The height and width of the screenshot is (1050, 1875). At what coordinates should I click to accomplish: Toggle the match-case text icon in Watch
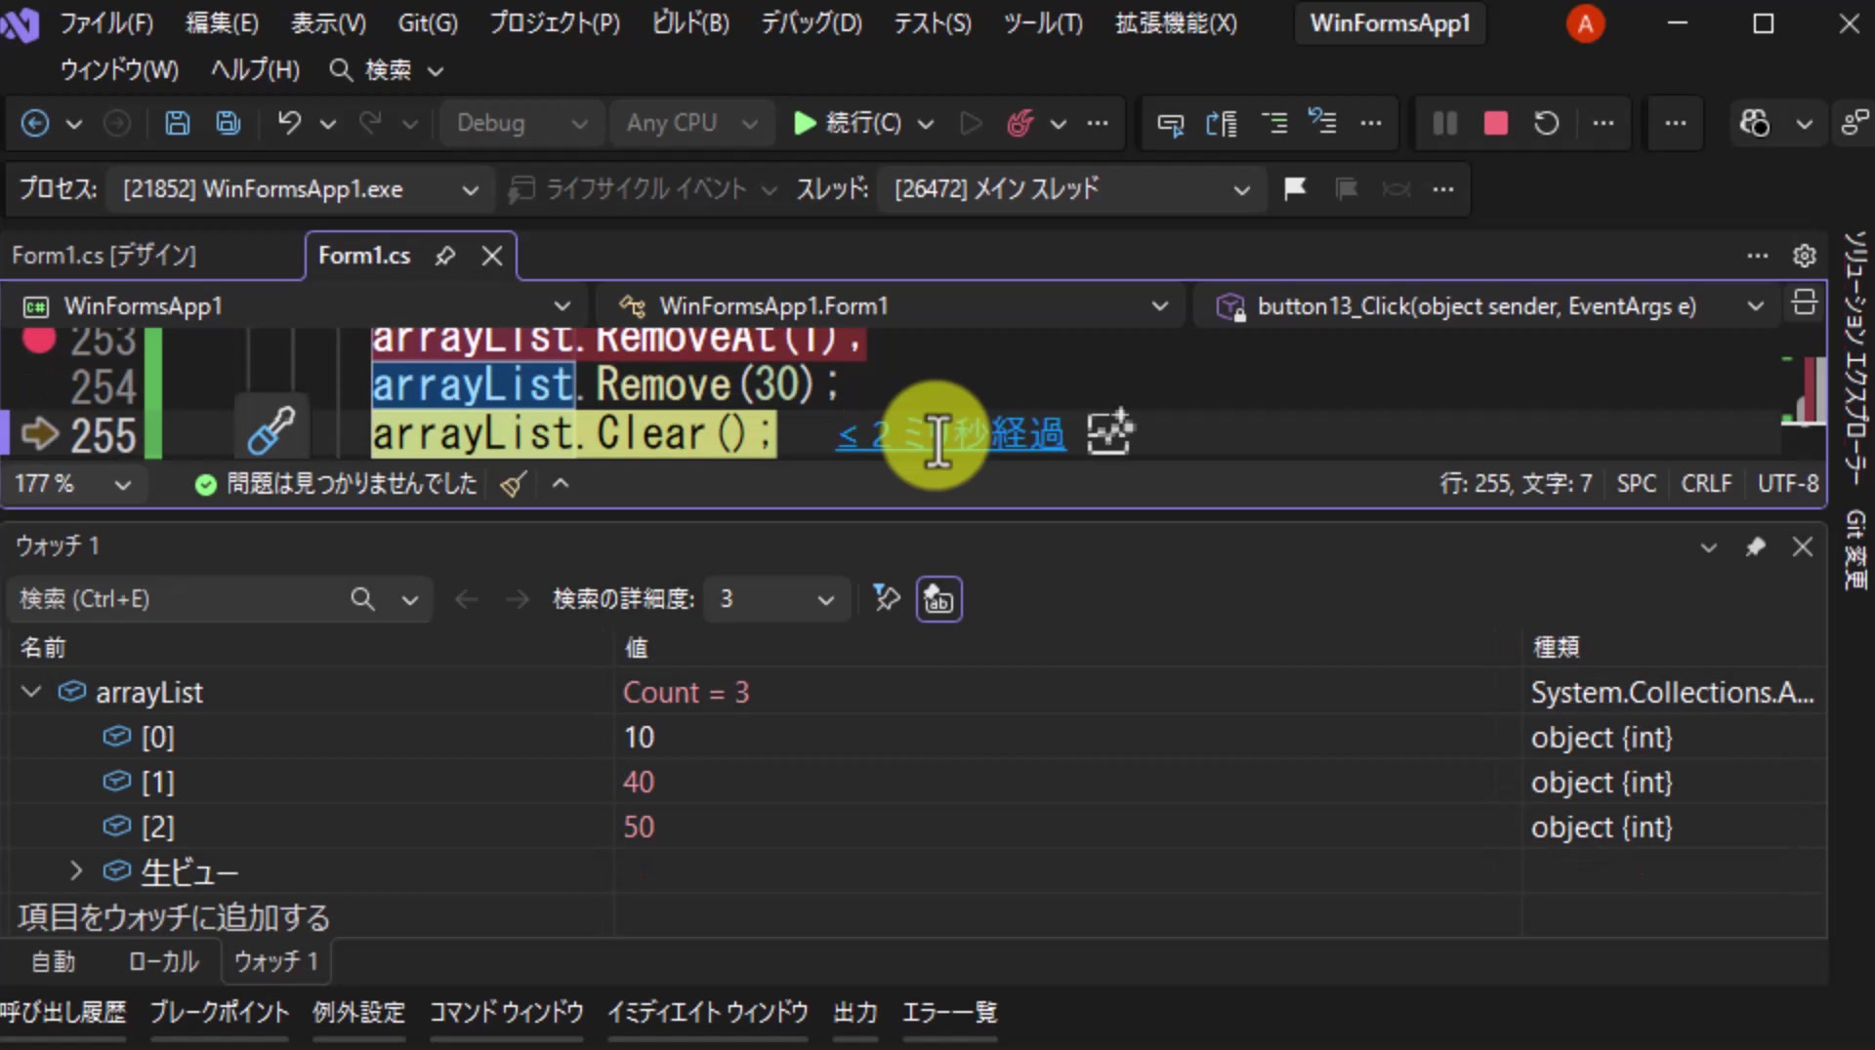point(938,599)
